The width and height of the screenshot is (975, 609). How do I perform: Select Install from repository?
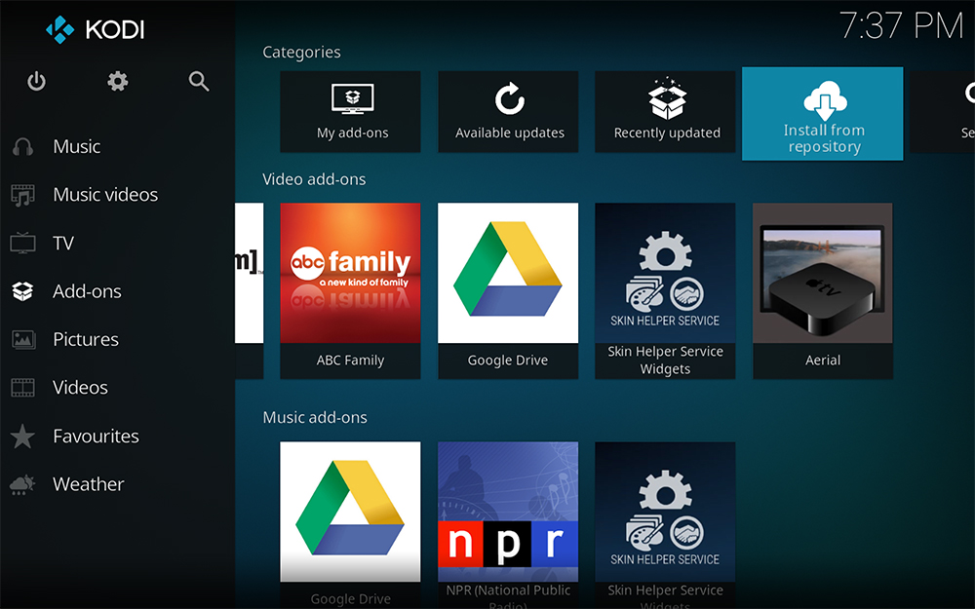(822, 113)
